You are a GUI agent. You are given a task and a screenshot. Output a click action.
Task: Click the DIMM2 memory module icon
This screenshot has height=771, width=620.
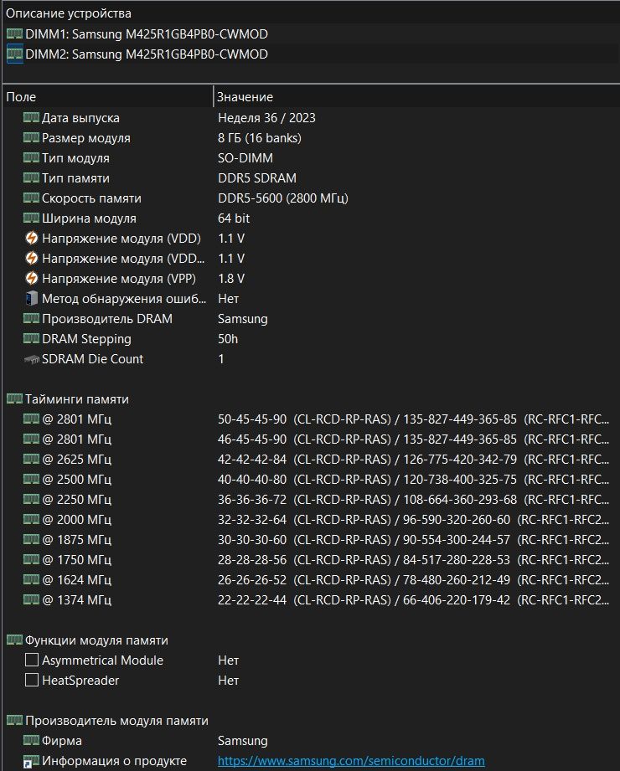[x=14, y=54]
